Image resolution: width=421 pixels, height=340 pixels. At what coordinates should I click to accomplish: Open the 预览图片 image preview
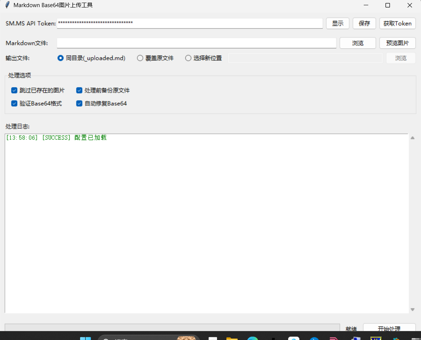397,43
